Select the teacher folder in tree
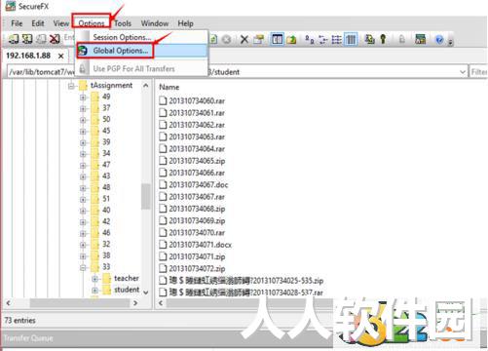The height and width of the screenshot is (351, 488). [x=127, y=278]
